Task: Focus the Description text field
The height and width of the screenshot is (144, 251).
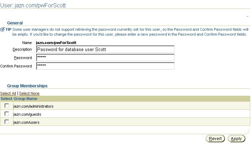Action: tap(105, 49)
